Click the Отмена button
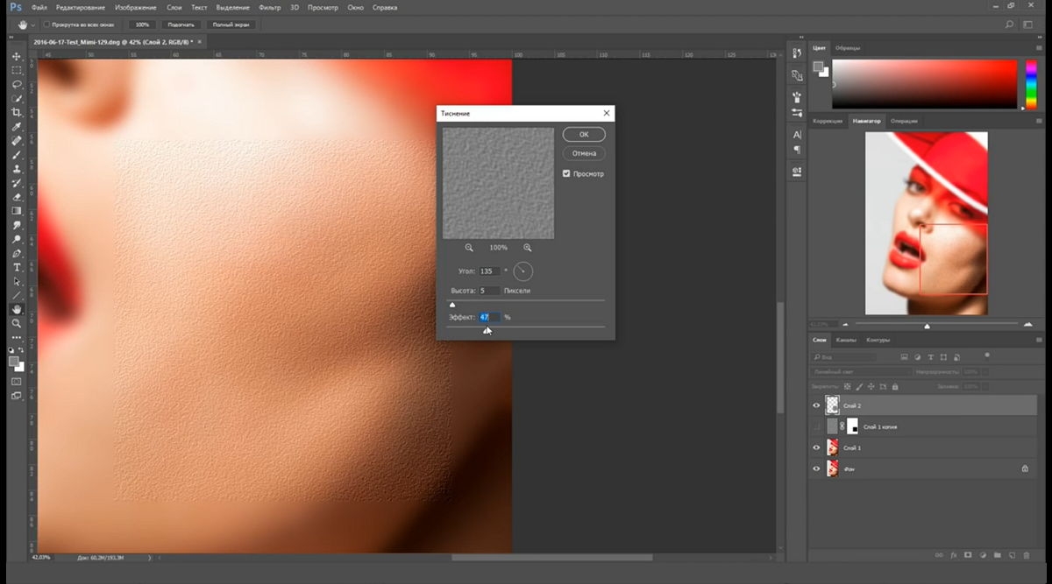This screenshot has height=584, width=1052. pos(584,153)
